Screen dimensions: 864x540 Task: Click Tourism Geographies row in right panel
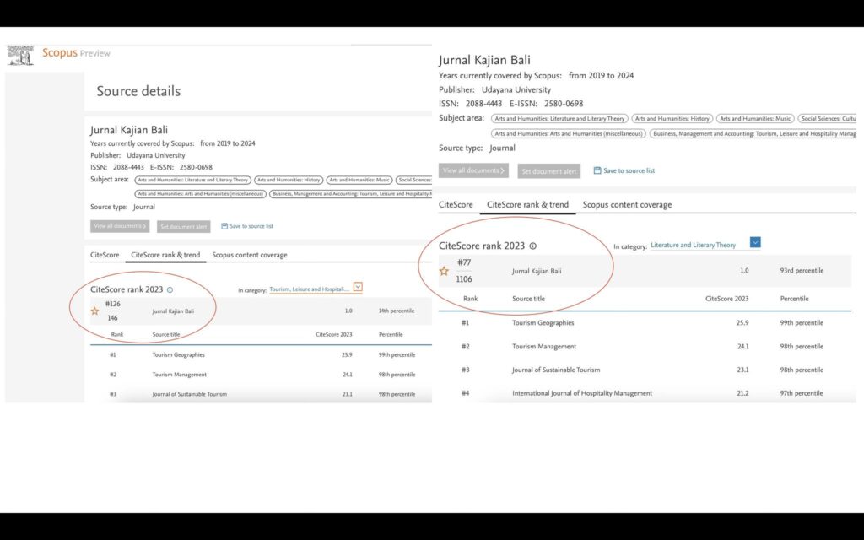543,323
